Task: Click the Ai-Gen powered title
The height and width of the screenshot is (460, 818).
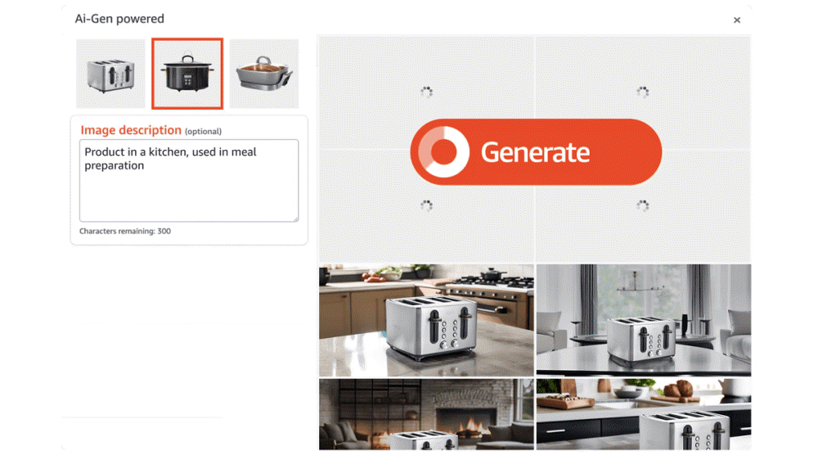Action: click(119, 19)
